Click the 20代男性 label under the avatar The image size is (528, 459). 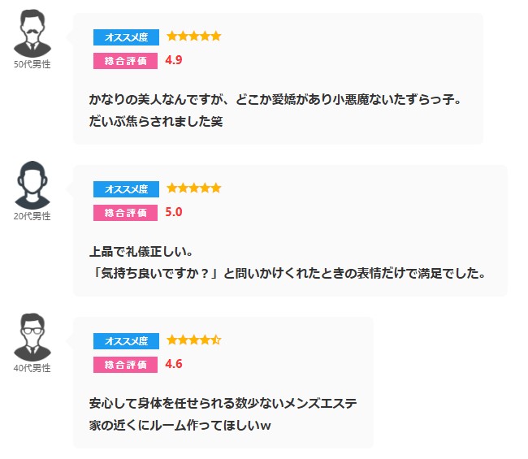coord(32,216)
